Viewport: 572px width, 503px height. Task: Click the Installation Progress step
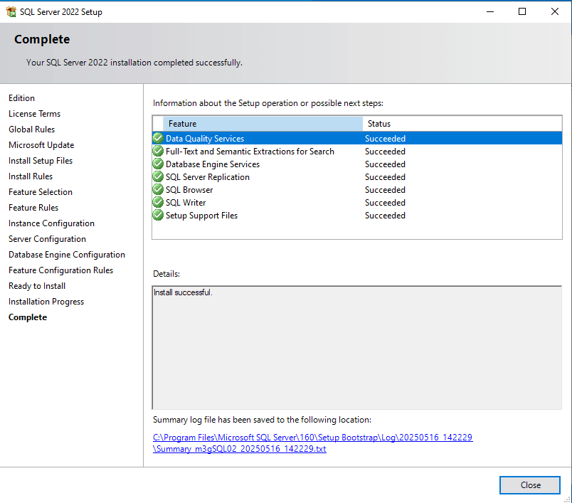pos(46,302)
